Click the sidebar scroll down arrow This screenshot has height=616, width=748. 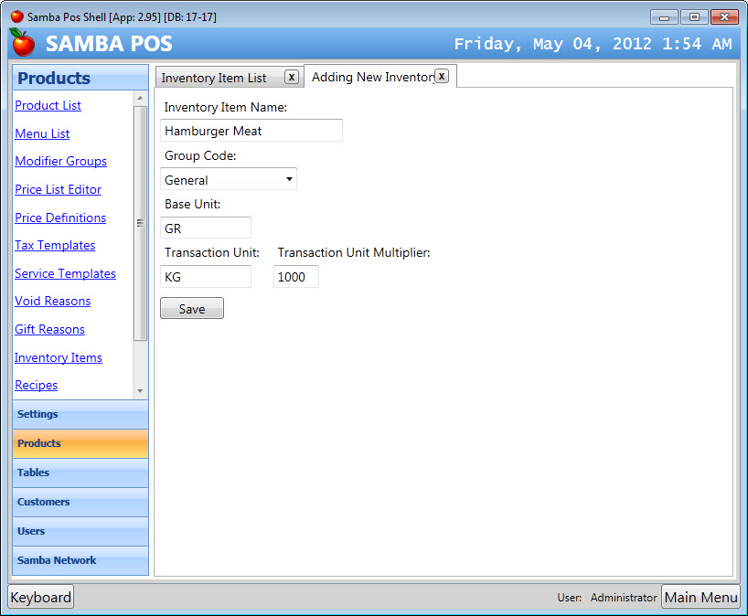click(x=140, y=390)
